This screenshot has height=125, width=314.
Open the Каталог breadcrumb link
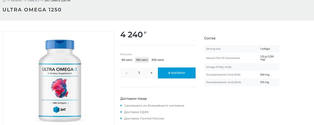tap(16, 1)
